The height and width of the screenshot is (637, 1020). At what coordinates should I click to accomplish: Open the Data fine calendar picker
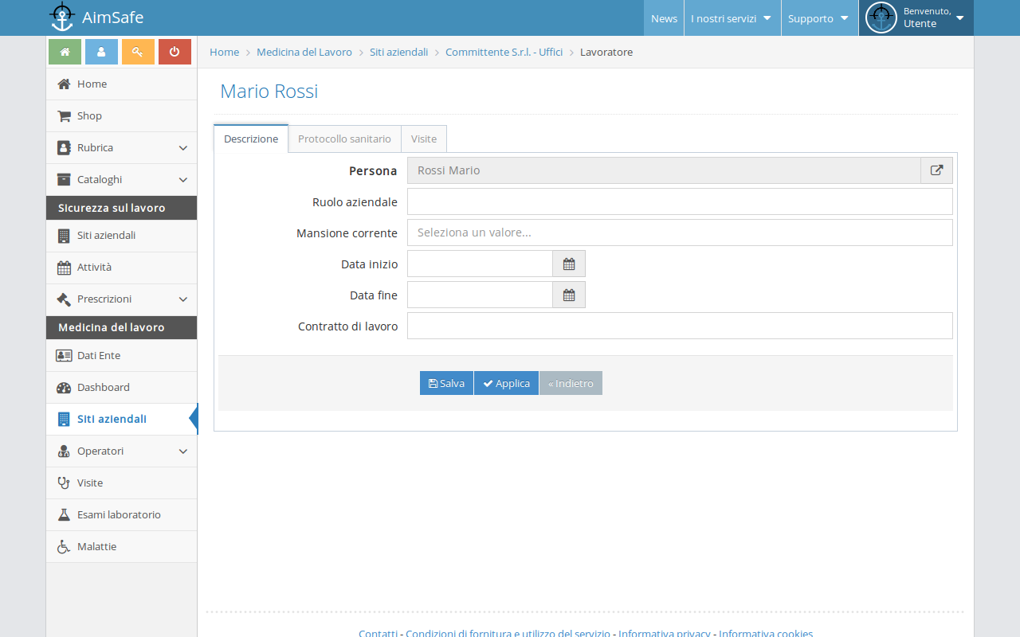(569, 295)
